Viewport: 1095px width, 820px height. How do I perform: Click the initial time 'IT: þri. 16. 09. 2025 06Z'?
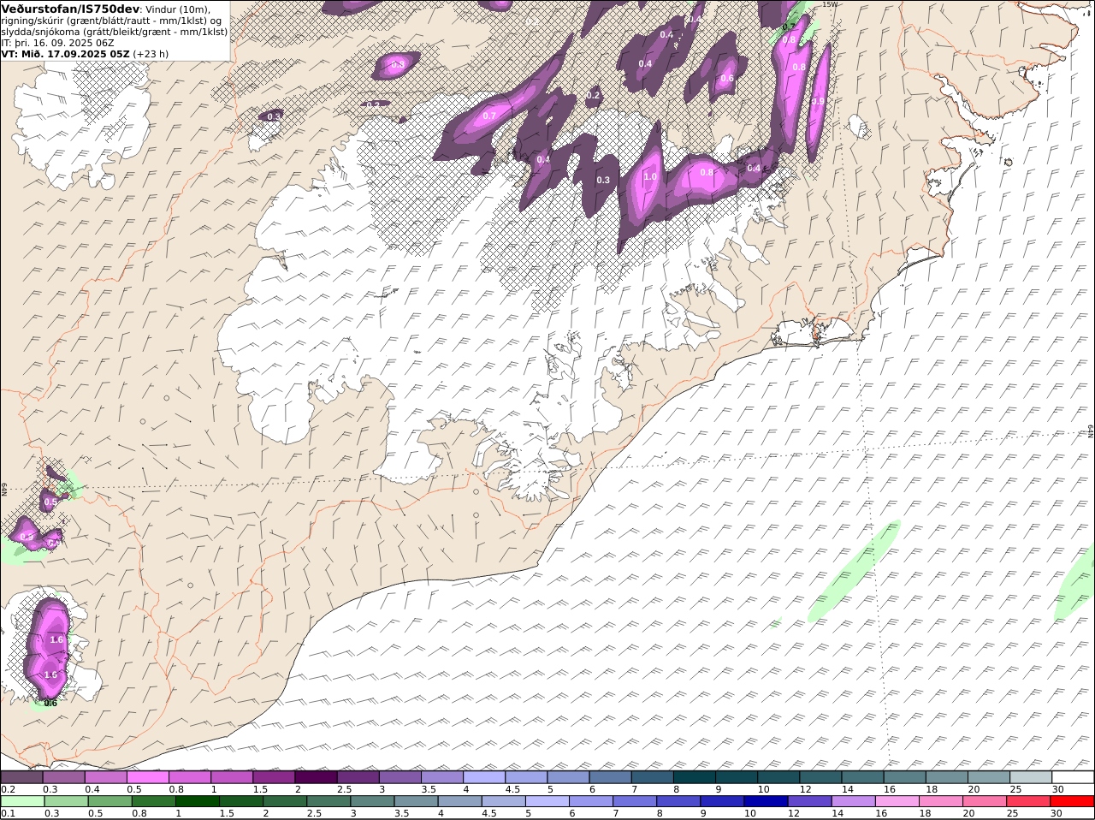coord(57,43)
